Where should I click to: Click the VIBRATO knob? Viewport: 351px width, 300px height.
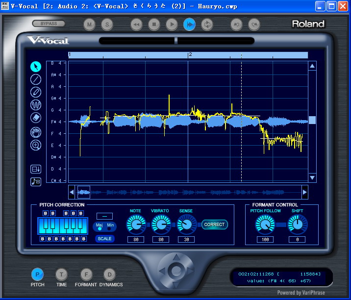point(161,225)
